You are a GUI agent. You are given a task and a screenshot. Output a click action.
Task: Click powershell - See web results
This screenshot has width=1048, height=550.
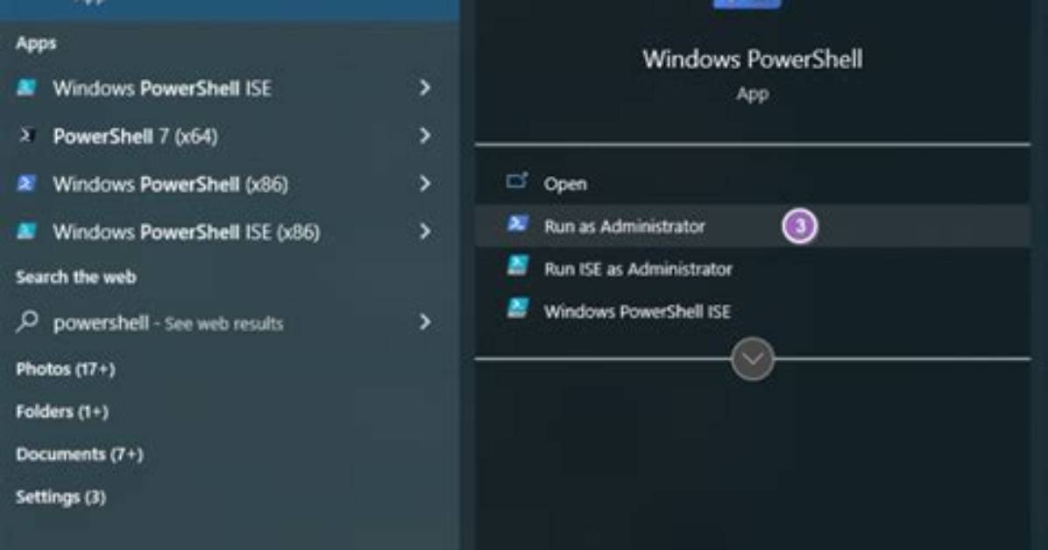click(167, 323)
